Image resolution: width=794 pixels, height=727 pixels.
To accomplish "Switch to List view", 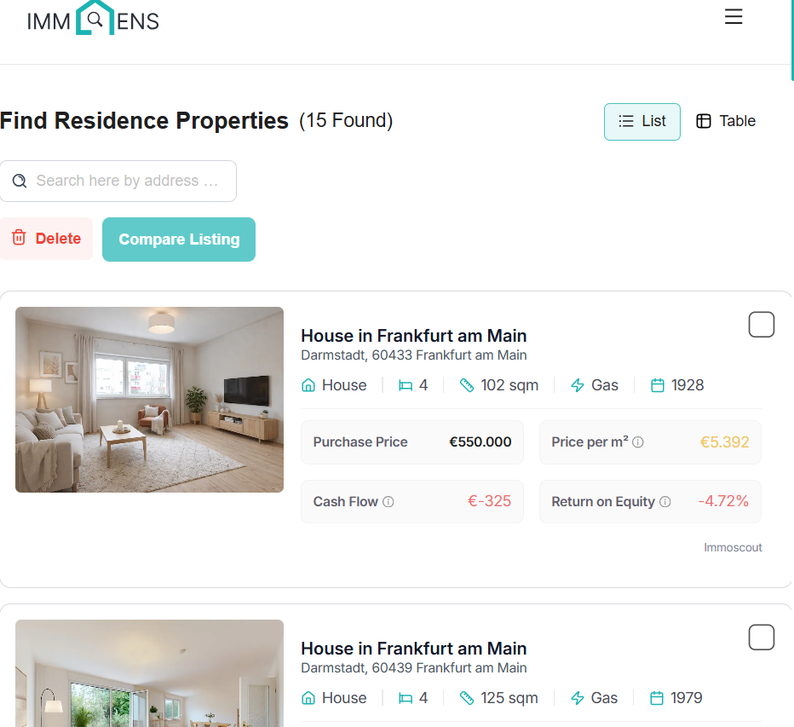I will [x=642, y=122].
